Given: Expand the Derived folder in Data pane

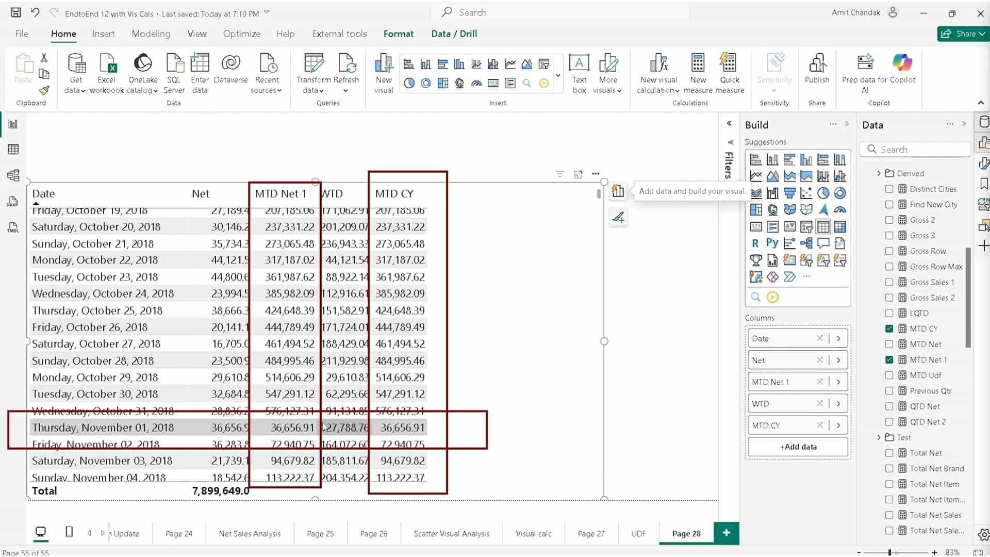Looking at the screenshot, I should pos(878,173).
